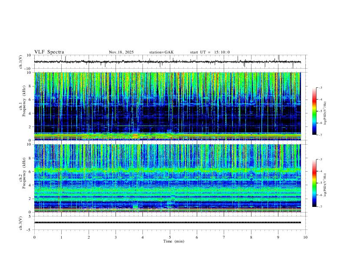The image size is (344, 266).
Task: Select the date text "Nov.18, 2025"
Action: tap(121, 52)
